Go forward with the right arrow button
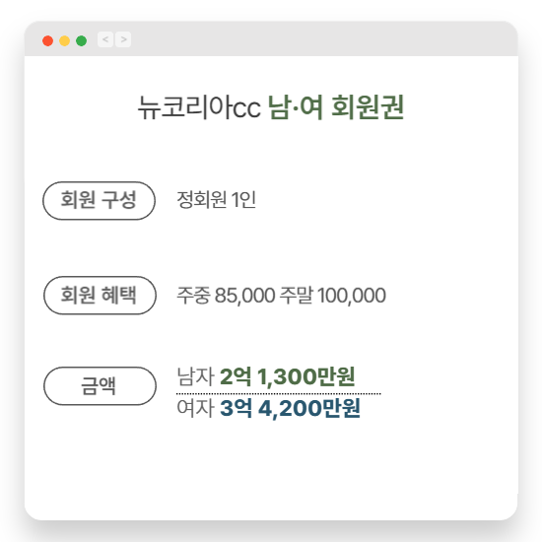Image resolution: width=542 pixels, height=542 pixels. 123,39
